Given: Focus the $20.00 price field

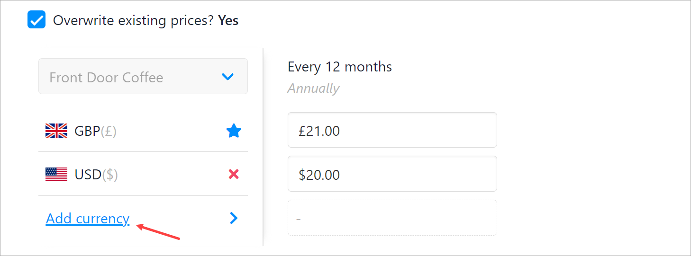Looking at the screenshot, I should click(392, 174).
